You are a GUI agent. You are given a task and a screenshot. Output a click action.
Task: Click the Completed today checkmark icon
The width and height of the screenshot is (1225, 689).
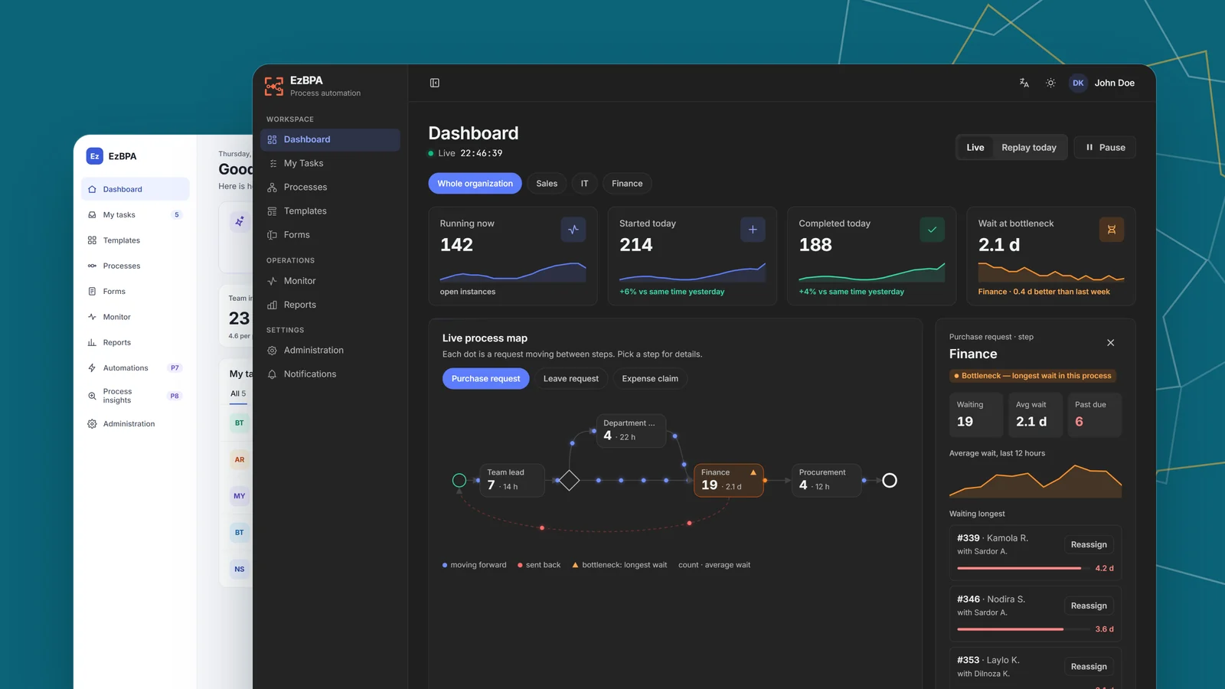[932, 230]
